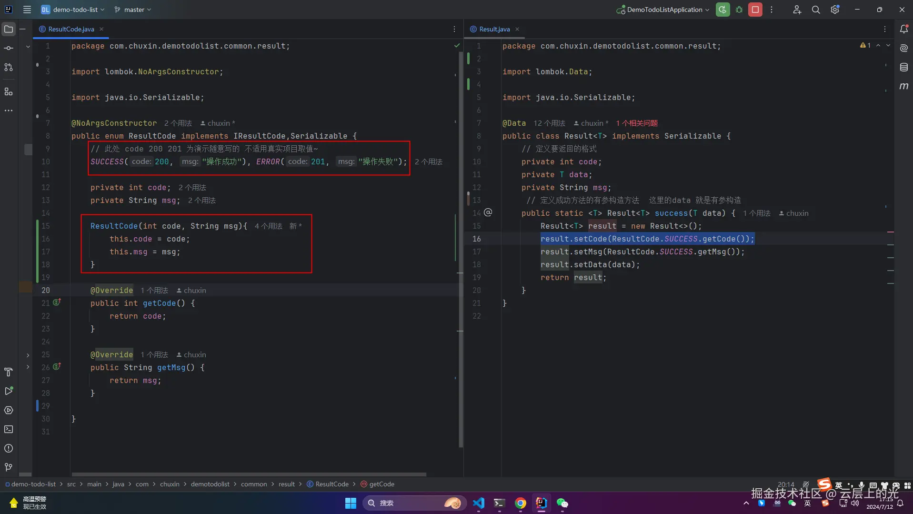Viewport: 913px width, 514px height.
Task: Open the Windows Start menu
Action: click(x=351, y=503)
